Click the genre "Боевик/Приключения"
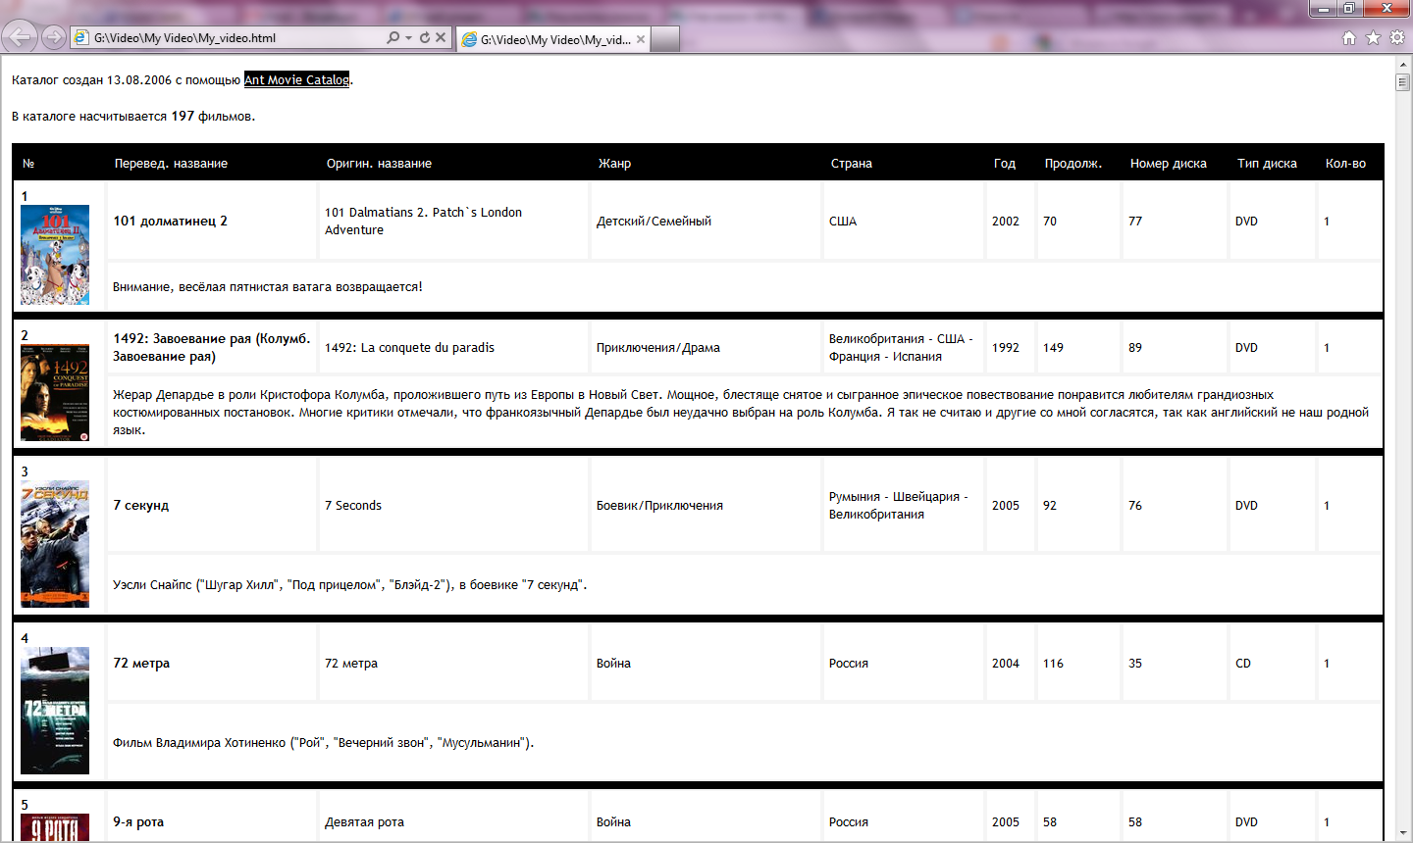Image resolution: width=1413 pixels, height=843 pixels. [x=659, y=506]
